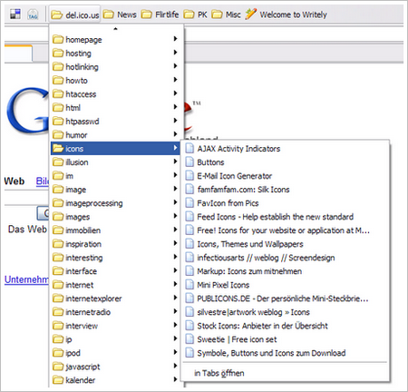Image resolution: width=408 pixels, height=392 pixels.
Task: Choose in Tabs öffnen menu entry
Action: pos(285,373)
